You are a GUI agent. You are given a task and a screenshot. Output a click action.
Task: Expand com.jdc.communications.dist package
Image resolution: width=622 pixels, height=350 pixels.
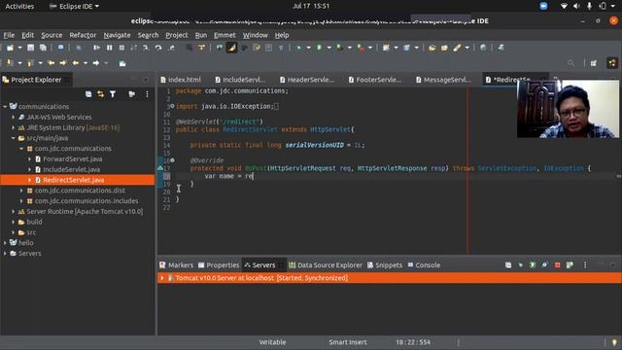tap(21, 191)
